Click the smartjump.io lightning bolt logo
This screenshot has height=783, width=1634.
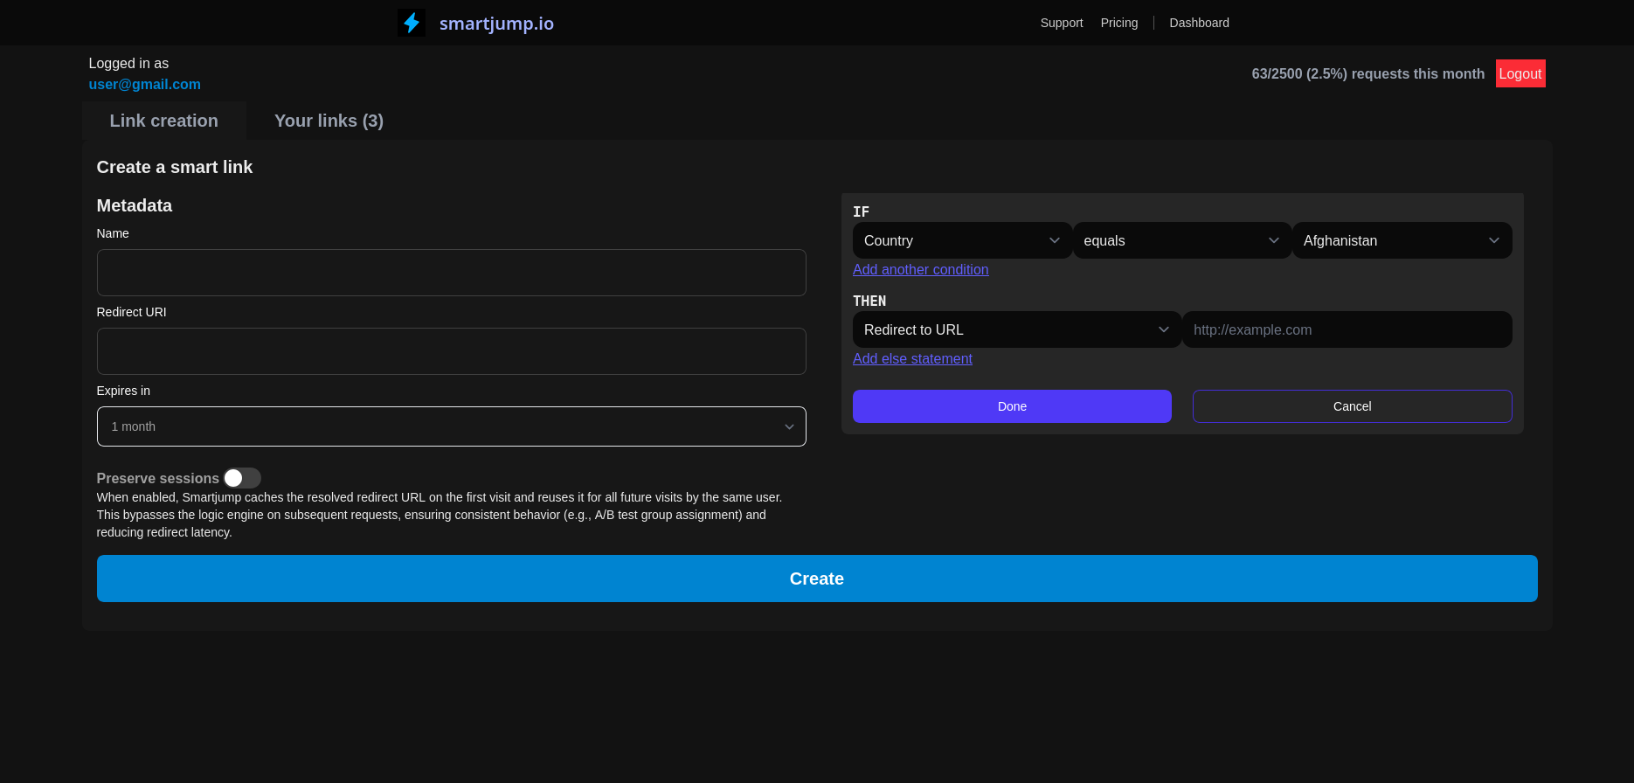[412, 23]
